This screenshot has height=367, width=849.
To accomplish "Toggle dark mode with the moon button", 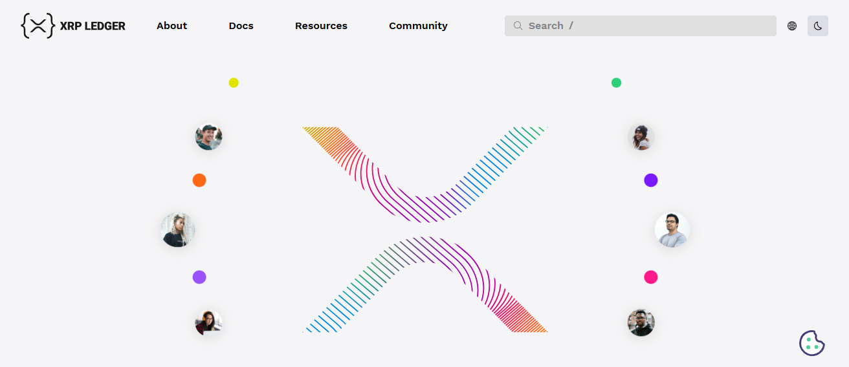I will (818, 26).
